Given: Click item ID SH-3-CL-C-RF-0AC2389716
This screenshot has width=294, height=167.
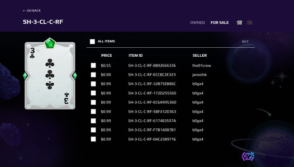Looking at the screenshot, I should point(152,139).
